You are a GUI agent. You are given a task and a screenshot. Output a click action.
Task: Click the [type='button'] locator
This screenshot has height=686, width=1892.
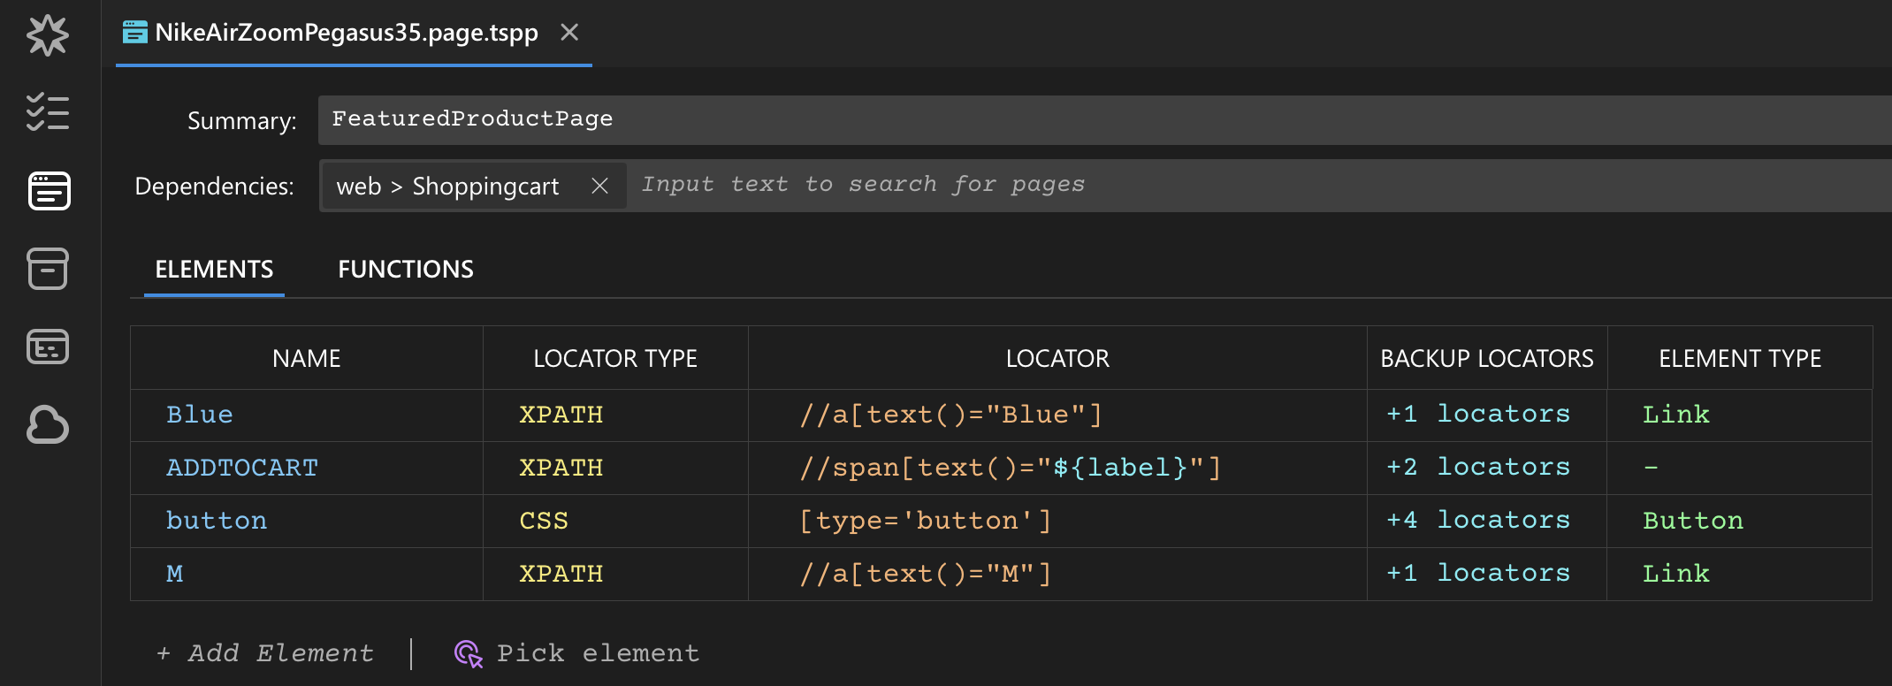(x=926, y=521)
